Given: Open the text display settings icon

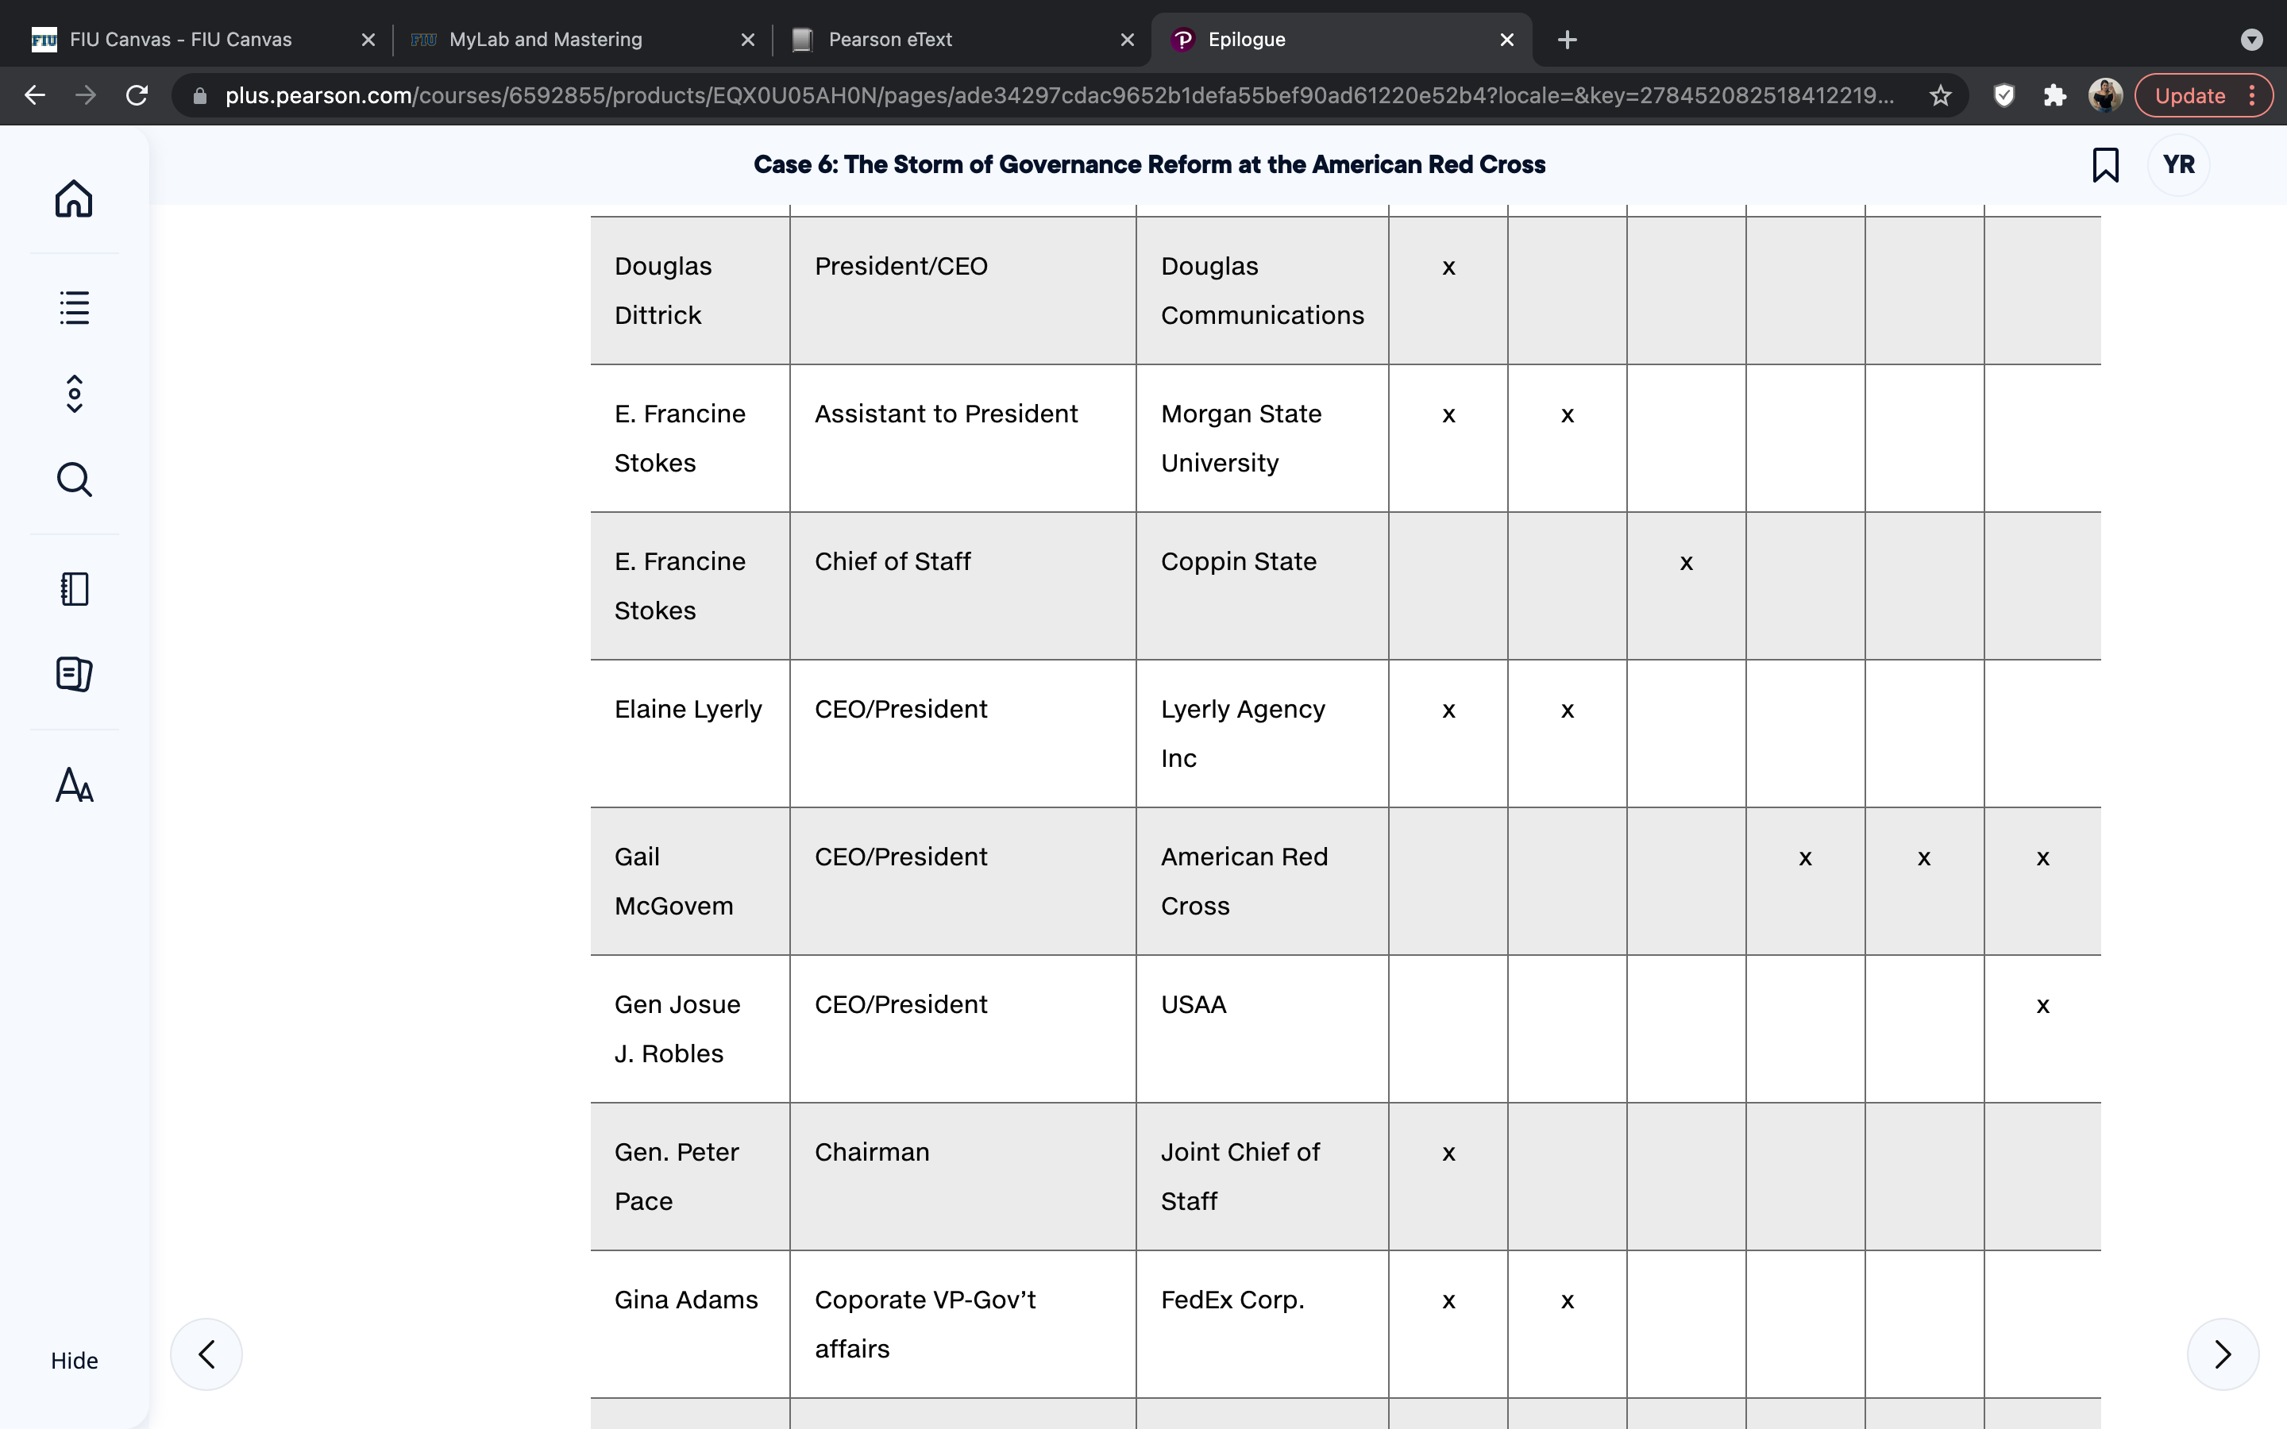Looking at the screenshot, I should (74, 784).
